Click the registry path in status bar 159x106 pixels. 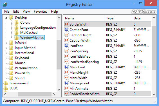(x=58, y=101)
